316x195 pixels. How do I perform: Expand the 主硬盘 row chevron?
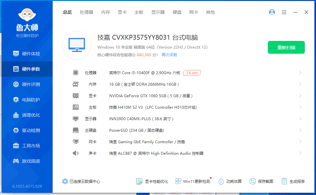tap(300, 130)
